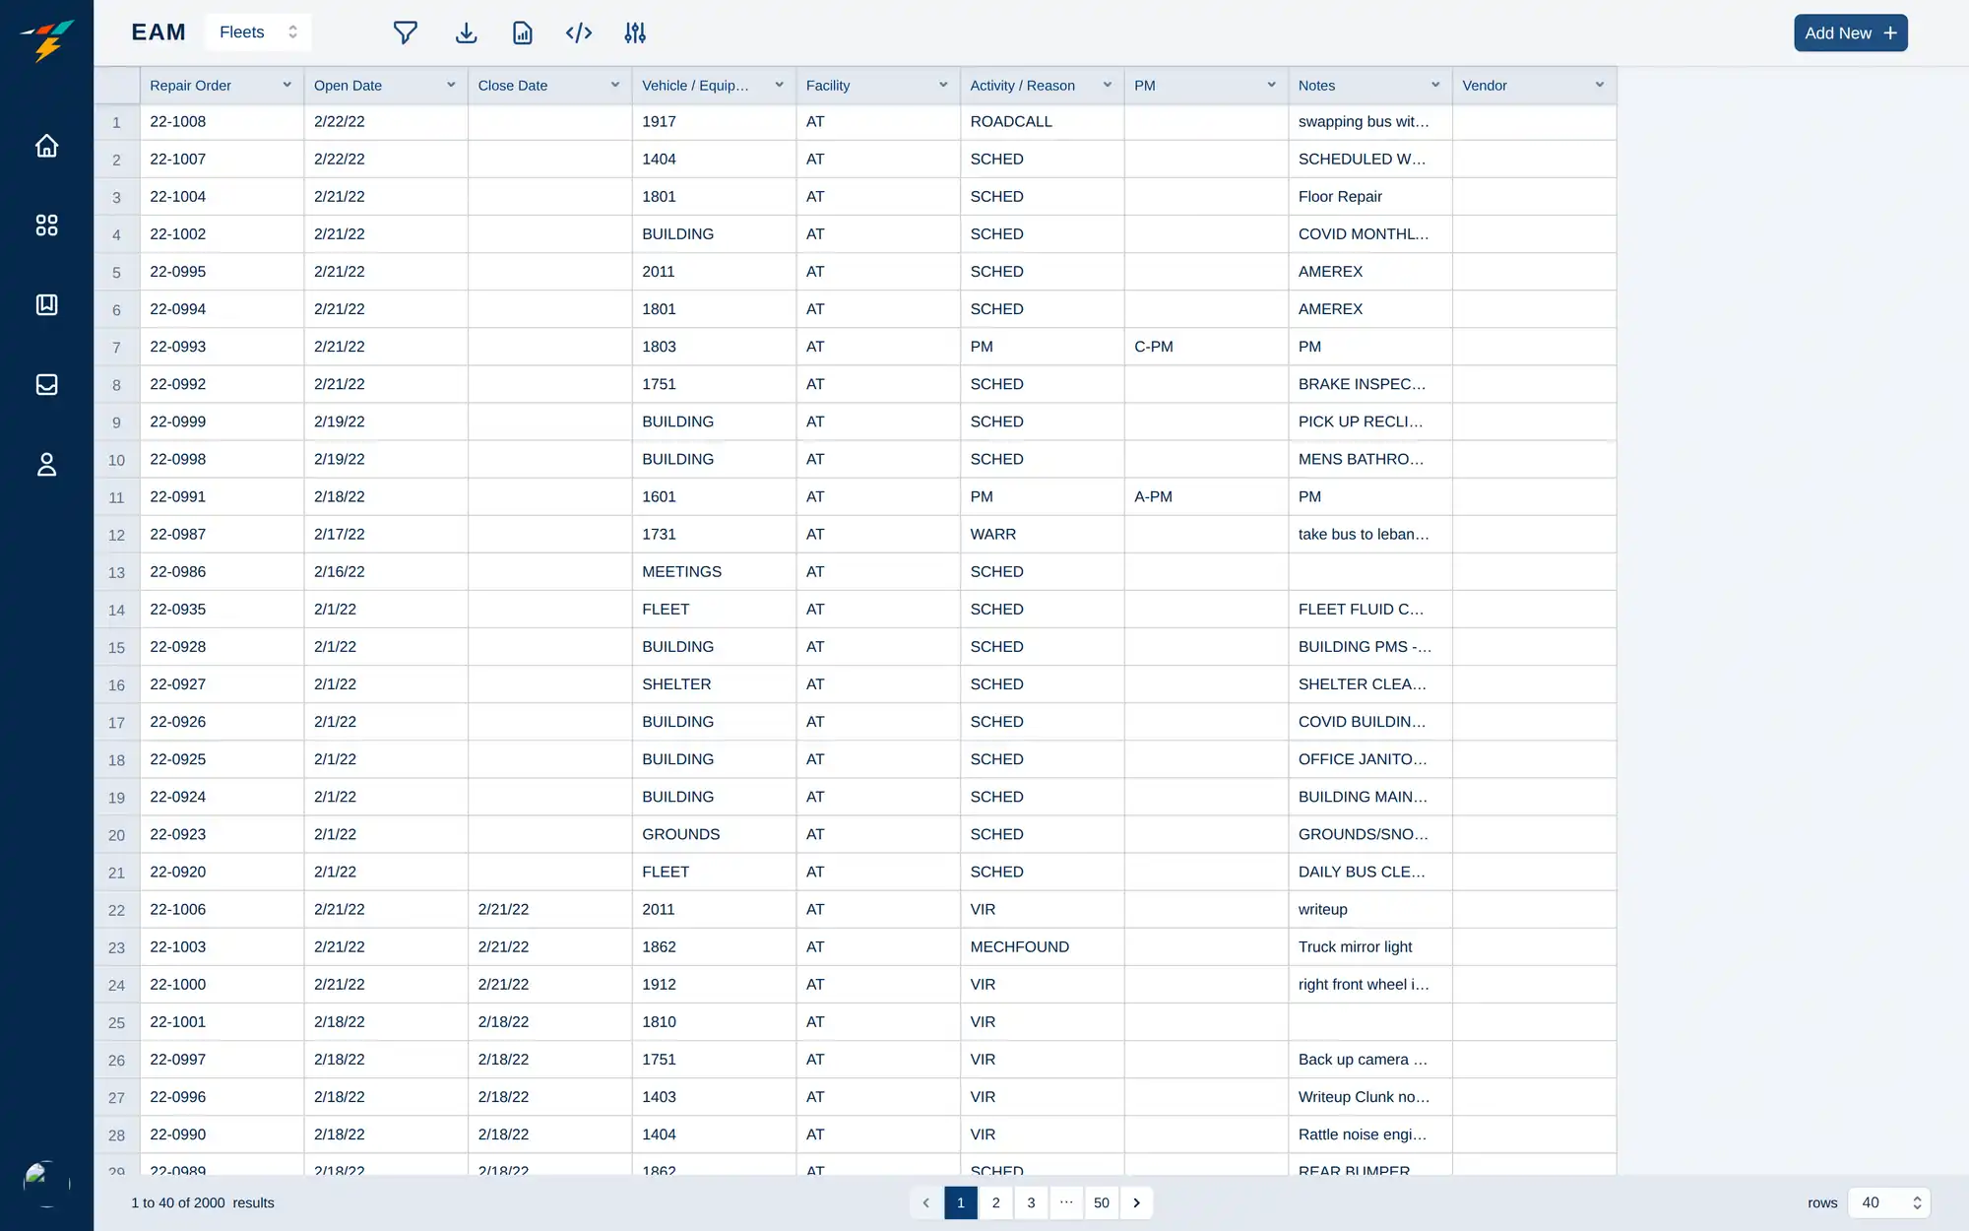Open the apps grid in the sidebar

[x=46, y=226]
